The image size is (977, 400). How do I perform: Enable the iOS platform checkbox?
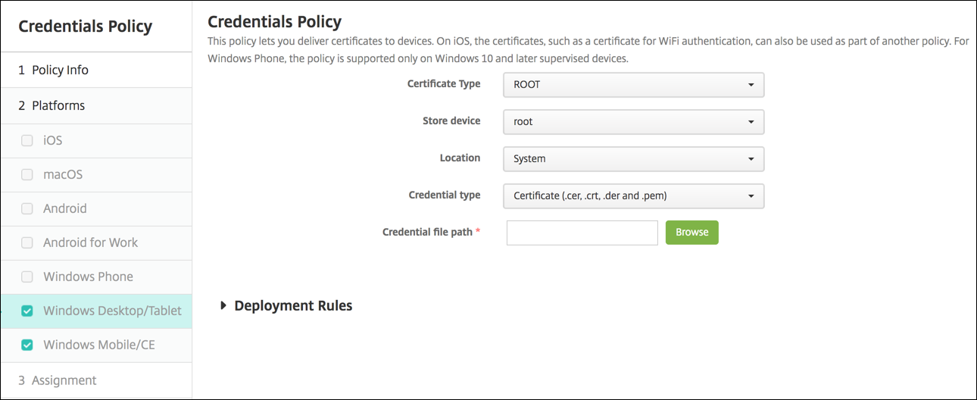(x=27, y=140)
